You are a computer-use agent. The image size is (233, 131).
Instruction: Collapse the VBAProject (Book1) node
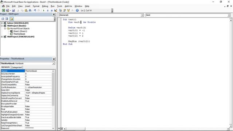tap(2, 26)
